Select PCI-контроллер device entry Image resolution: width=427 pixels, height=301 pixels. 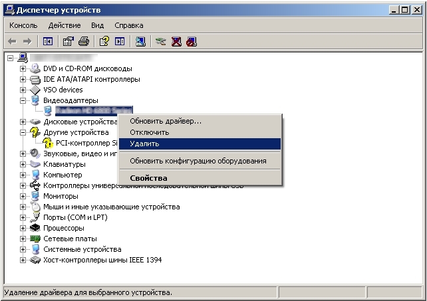point(86,143)
